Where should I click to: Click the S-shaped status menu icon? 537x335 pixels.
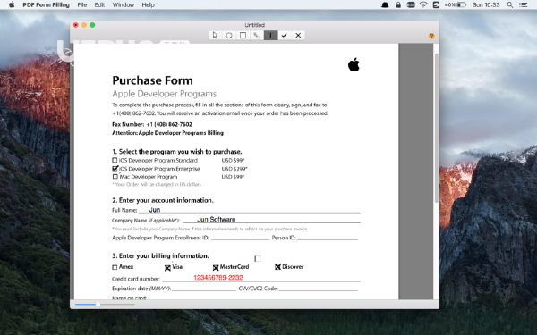[436, 4]
